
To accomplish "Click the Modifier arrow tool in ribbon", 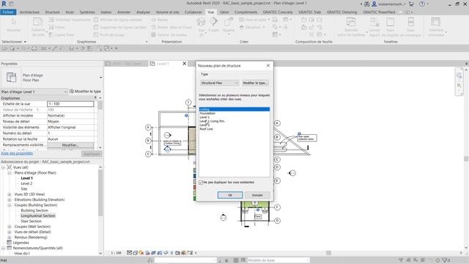I will [x=14, y=22].
